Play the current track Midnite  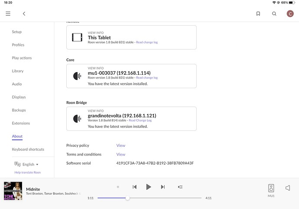click(x=148, y=187)
